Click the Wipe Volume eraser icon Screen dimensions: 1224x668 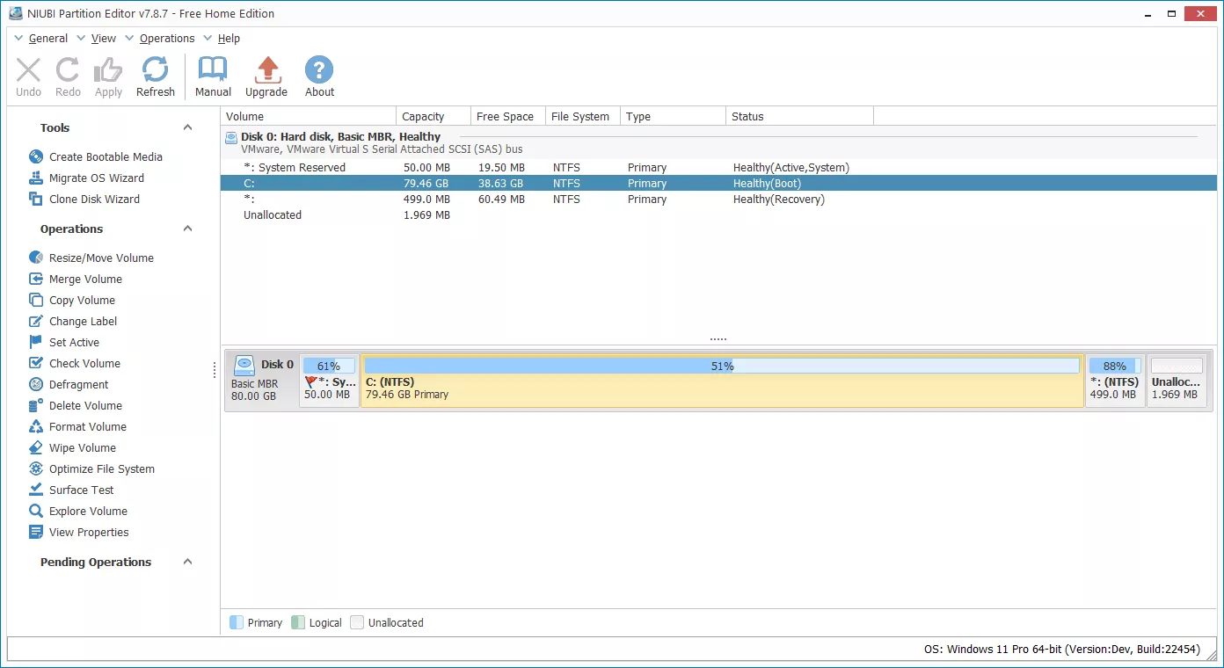[x=36, y=447]
